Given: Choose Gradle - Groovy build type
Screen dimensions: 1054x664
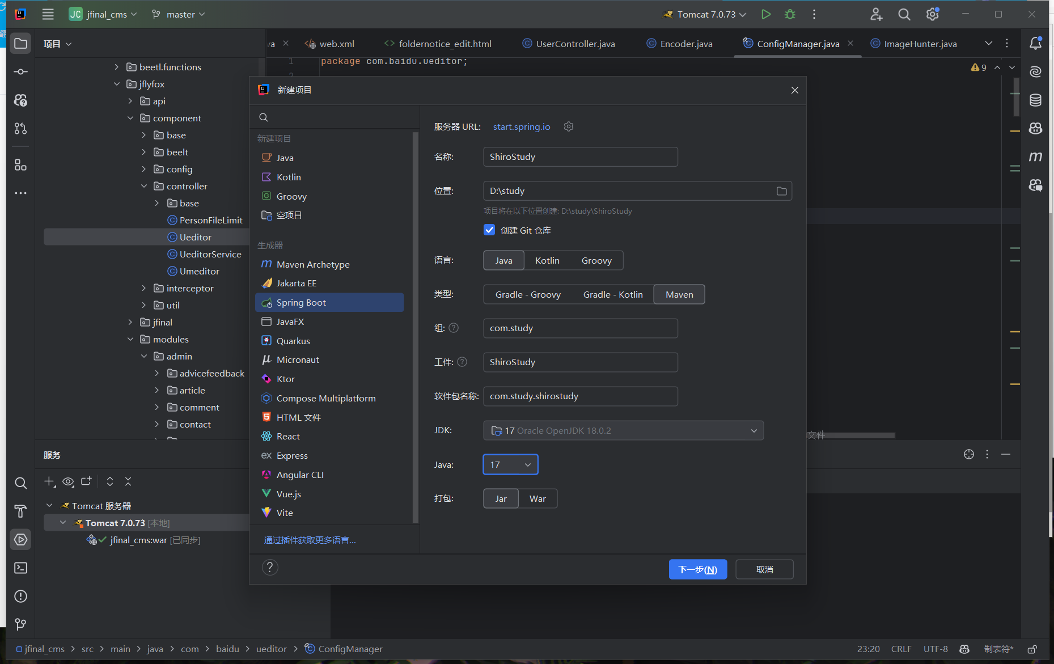Looking at the screenshot, I should [x=528, y=294].
